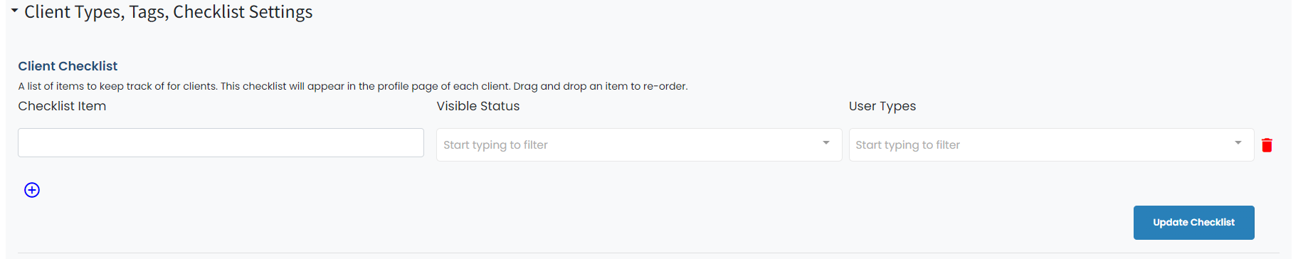1303x259 pixels.
Task: Delete the checklist row with red trash icon
Action: click(x=1267, y=145)
